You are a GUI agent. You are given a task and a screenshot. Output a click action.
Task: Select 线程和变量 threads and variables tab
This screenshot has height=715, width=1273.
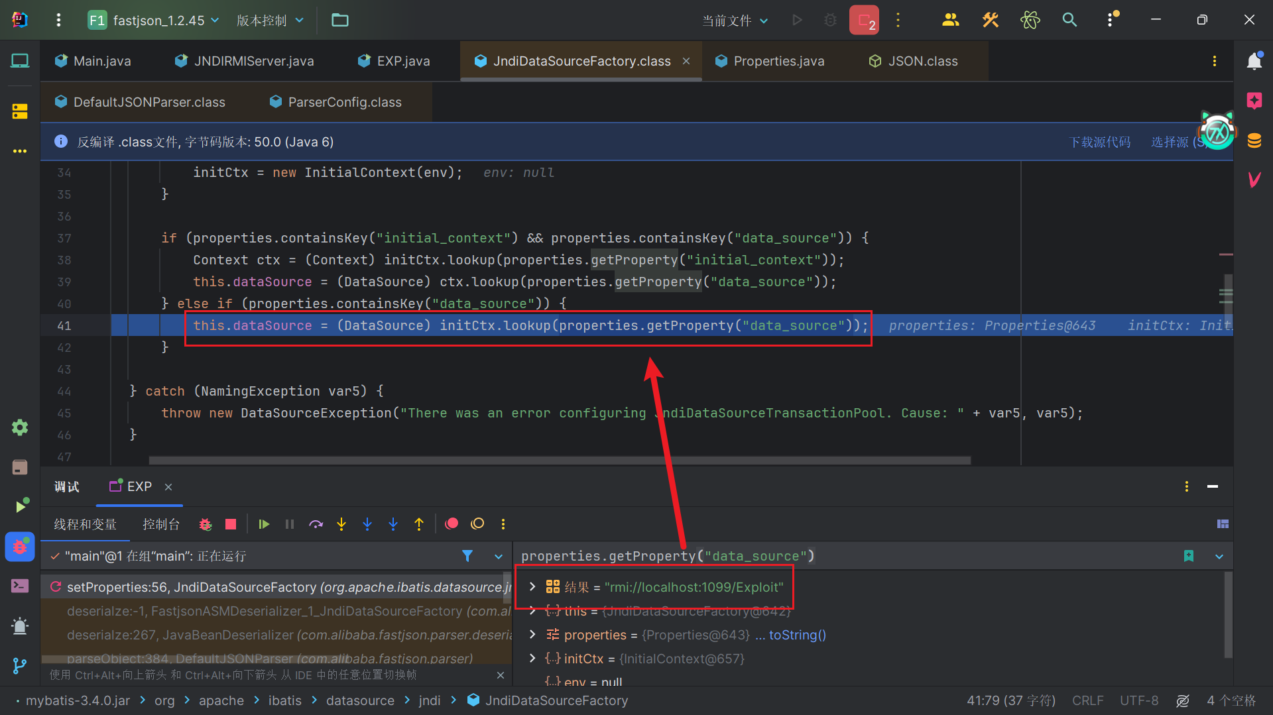[85, 524]
